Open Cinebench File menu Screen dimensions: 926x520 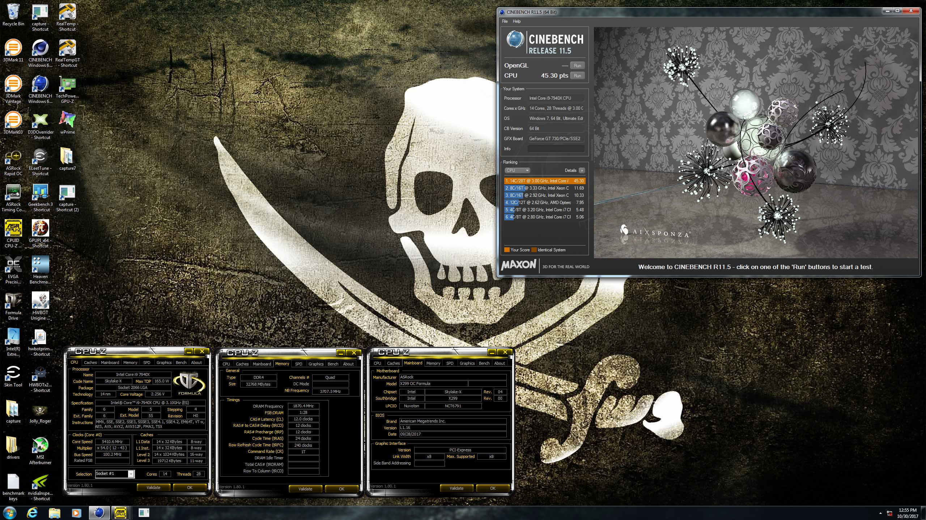[x=505, y=21]
